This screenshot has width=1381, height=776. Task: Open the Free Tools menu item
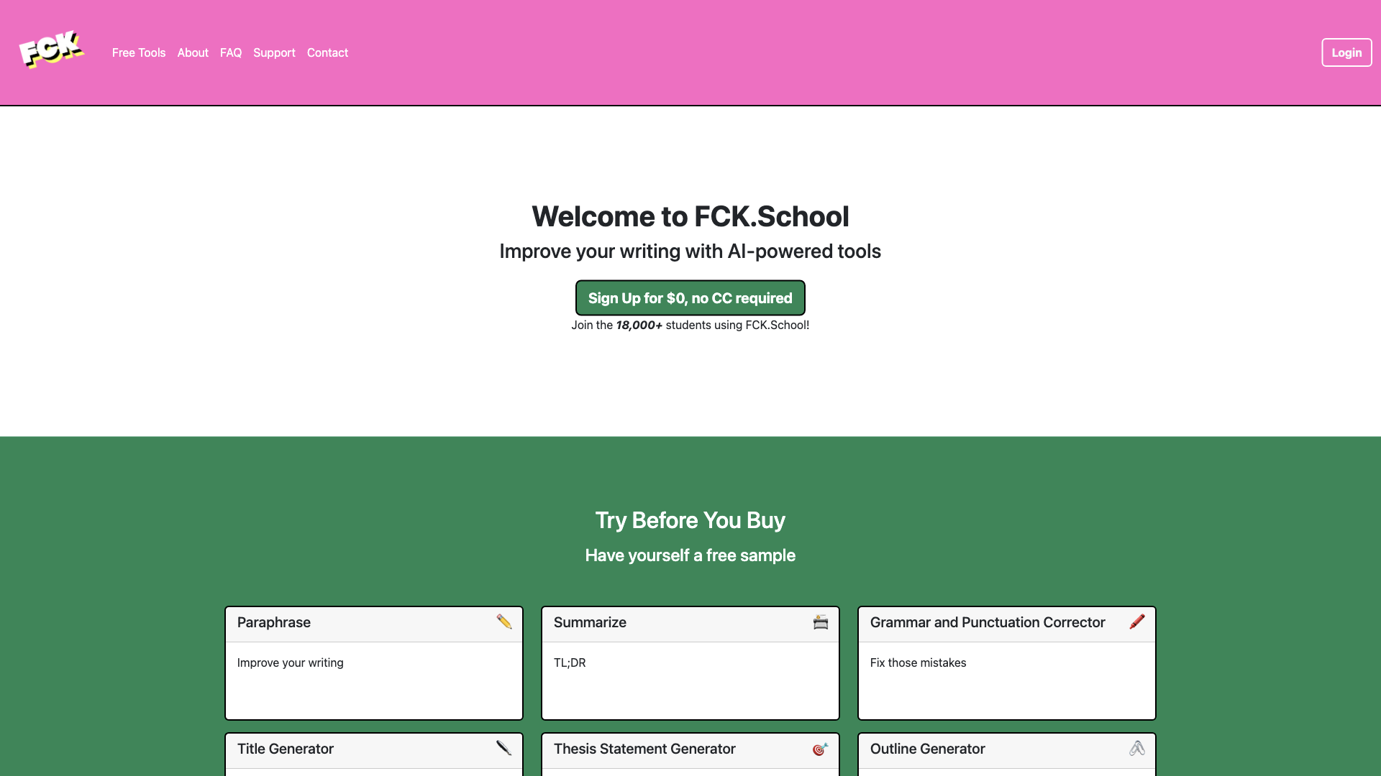click(139, 52)
